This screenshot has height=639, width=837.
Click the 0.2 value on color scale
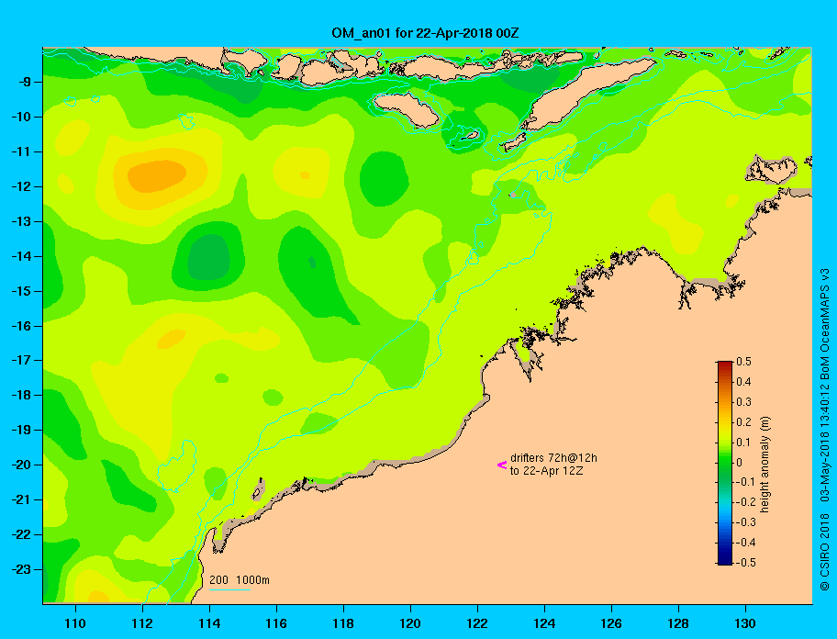pos(743,422)
